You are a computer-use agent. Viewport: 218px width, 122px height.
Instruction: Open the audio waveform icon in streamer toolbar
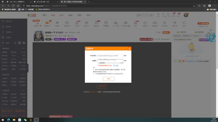click(57, 23)
